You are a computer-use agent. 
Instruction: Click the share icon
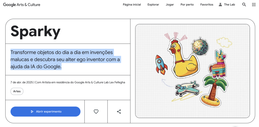coord(119,112)
